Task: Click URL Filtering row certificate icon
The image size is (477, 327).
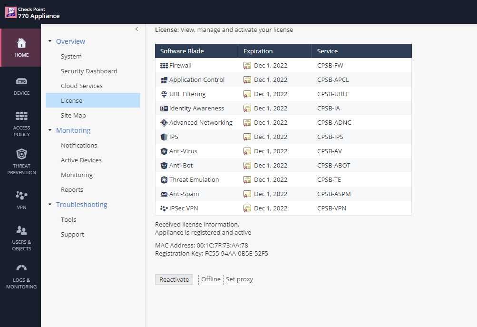Action: tap(247, 94)
